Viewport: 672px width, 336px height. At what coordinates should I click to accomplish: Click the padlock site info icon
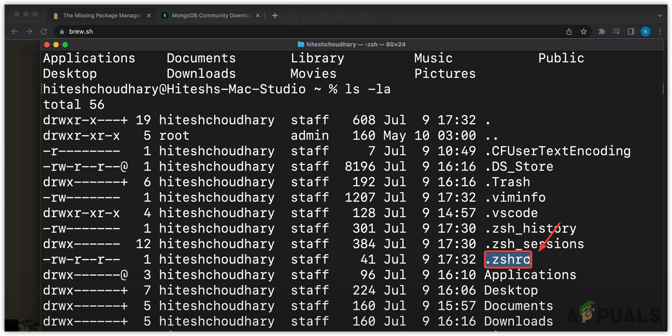[62, 31]
